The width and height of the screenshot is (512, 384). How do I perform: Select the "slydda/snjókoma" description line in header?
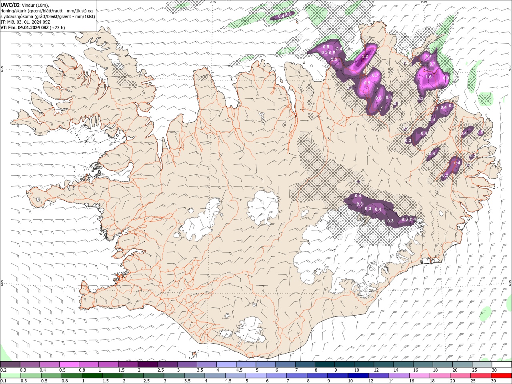[x=48, y=16]
